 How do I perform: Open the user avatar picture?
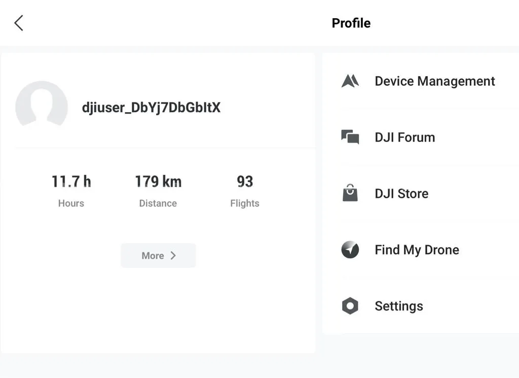(42, 105)
